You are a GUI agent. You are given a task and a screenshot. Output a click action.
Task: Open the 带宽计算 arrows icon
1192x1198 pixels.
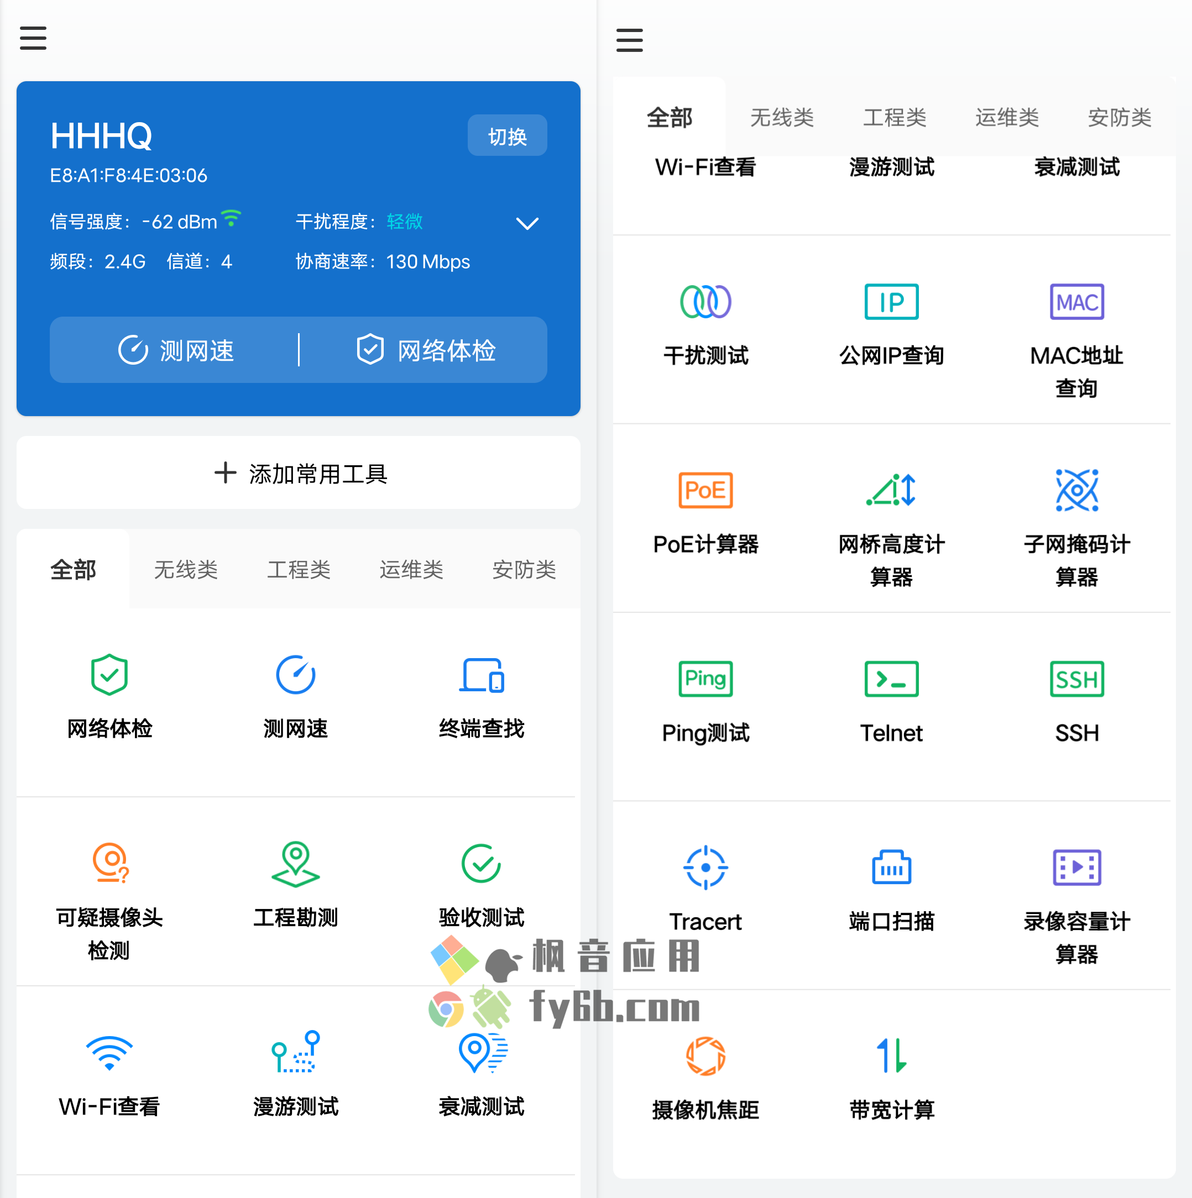pyautogui.click(x=892, y=1056)
